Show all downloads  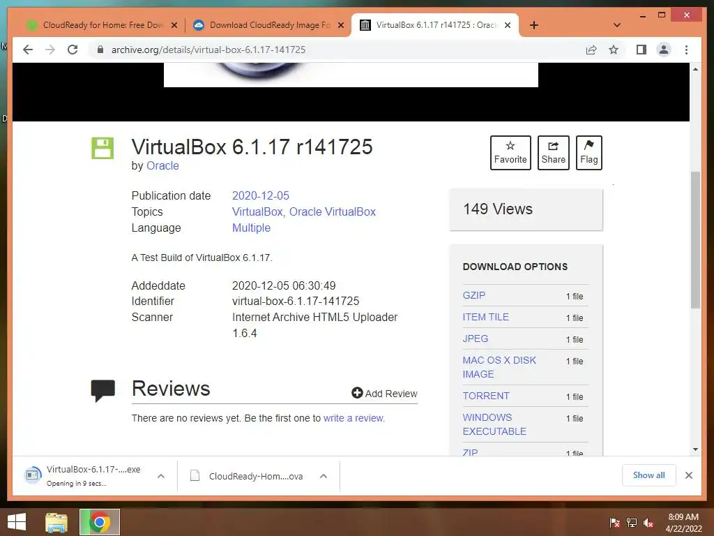(x=649, y=475)
